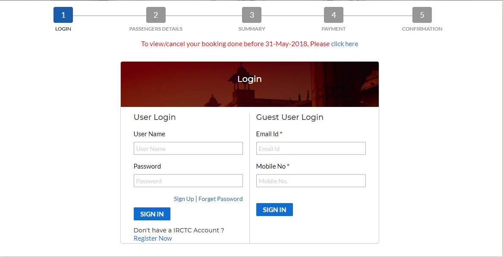The height and width of the screenshot is (257, 503).
Task: Click the step 3 number box
Action: pos(252,15)
